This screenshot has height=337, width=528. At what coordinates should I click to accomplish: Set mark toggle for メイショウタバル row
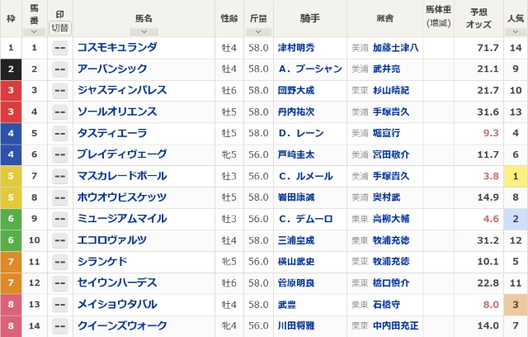click(59, 305)
